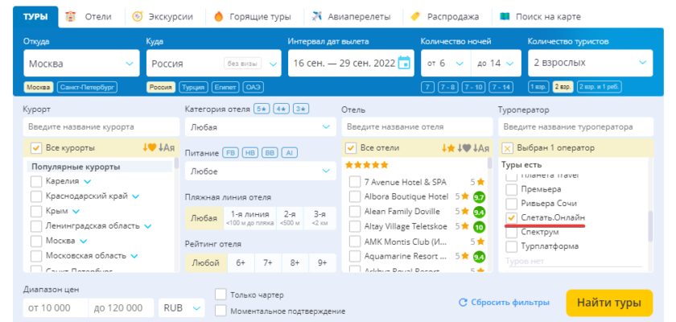Viewport: 676px width, 322px height.
Task: Click the tag icon beside Распродажа
Action: pos(415,17)
